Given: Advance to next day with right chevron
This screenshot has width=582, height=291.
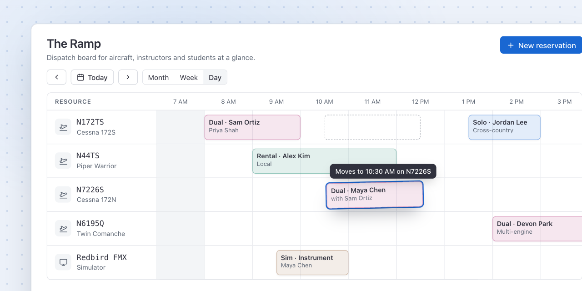Looking at the screenshot, I should [128, 77].
